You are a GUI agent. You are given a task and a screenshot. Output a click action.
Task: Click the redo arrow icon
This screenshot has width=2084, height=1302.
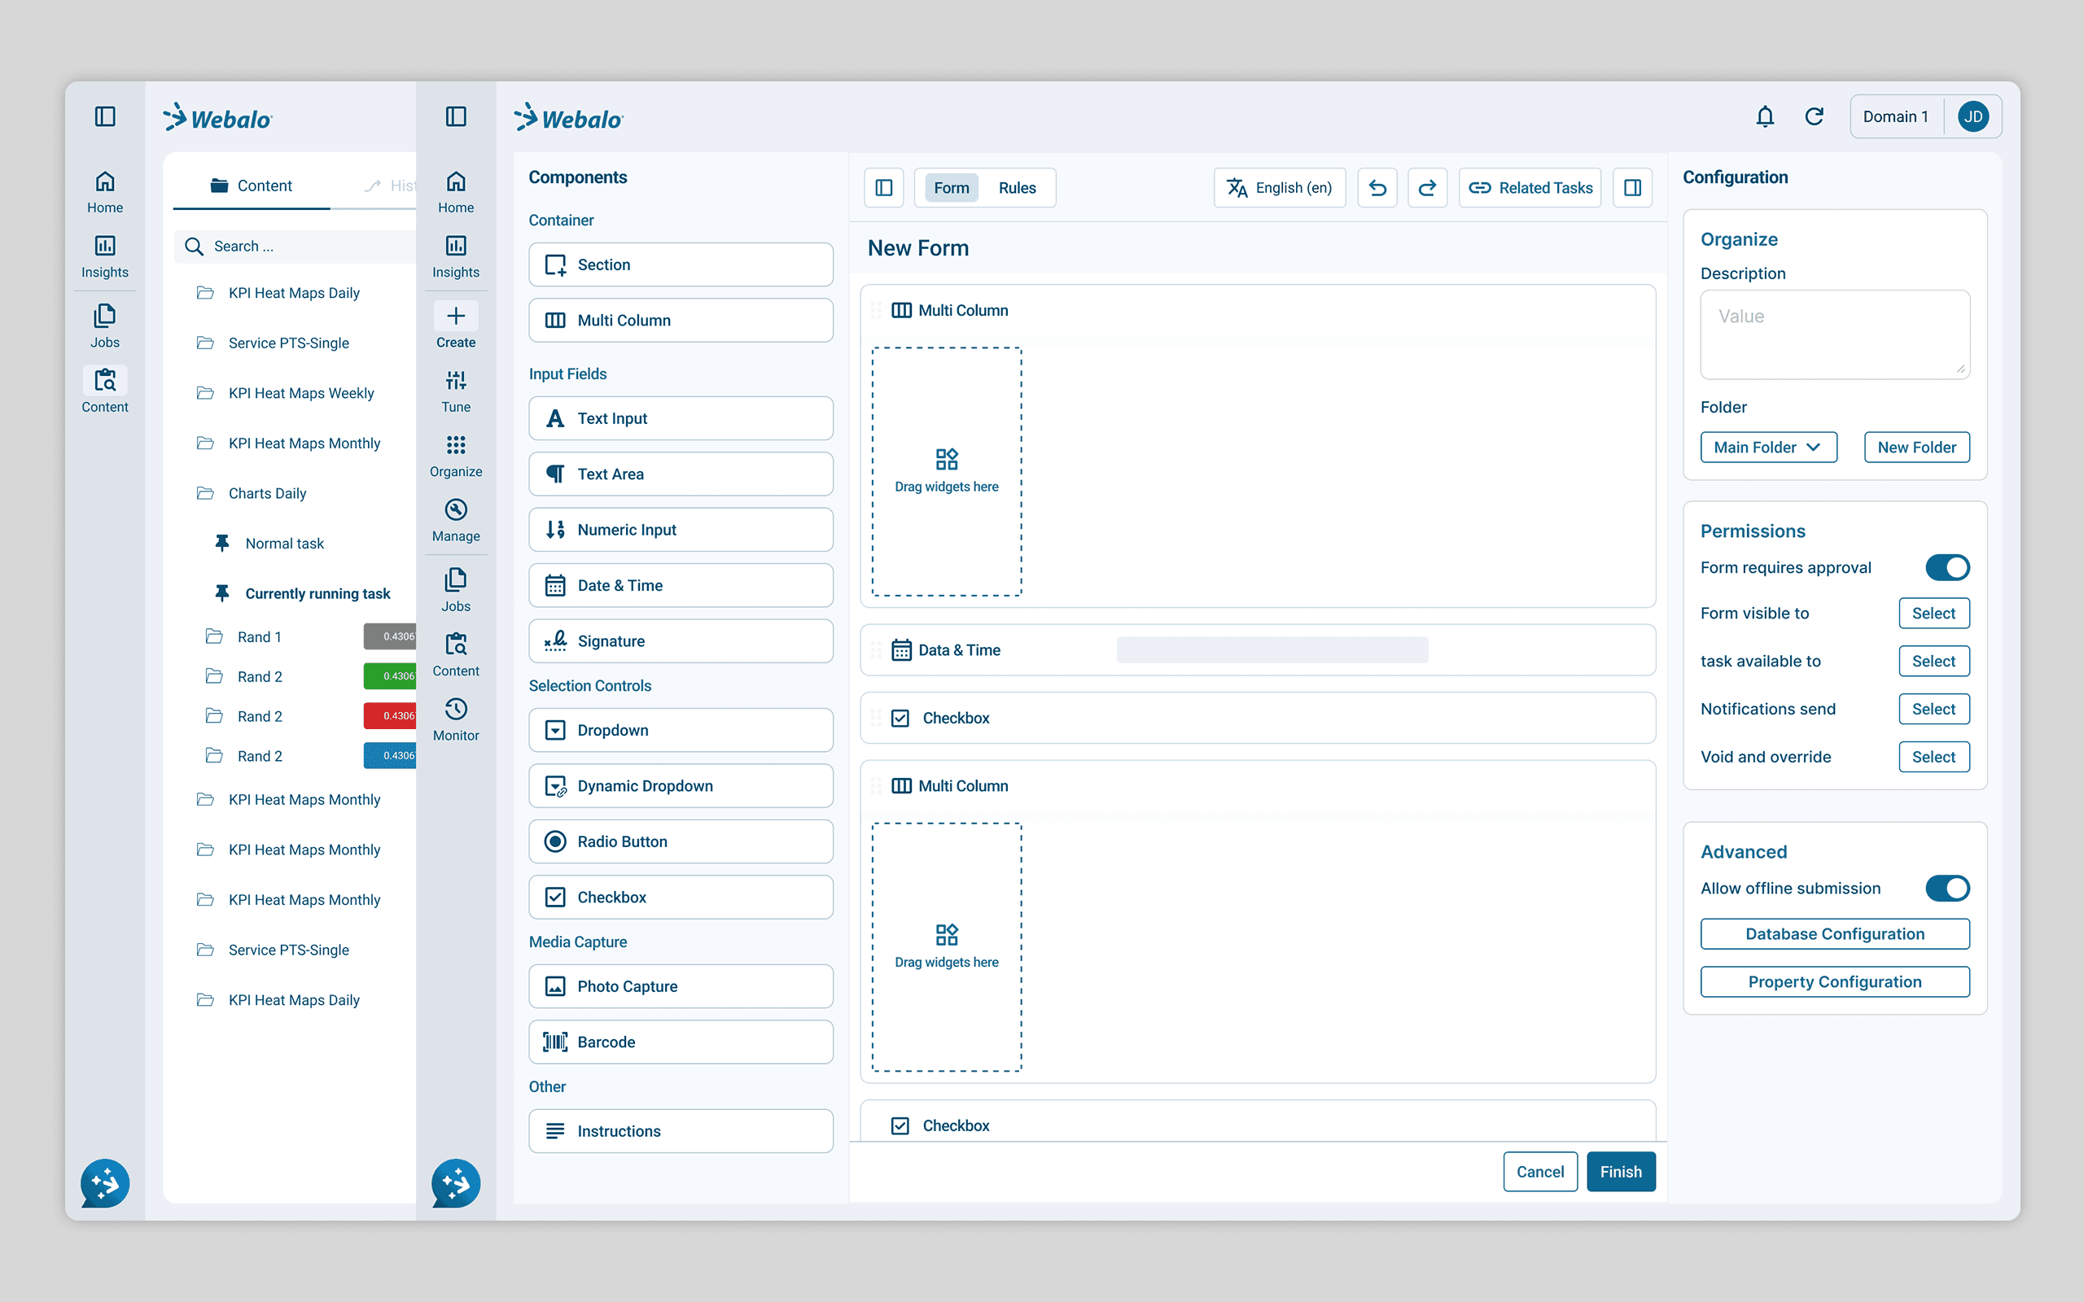(1427, 188)
